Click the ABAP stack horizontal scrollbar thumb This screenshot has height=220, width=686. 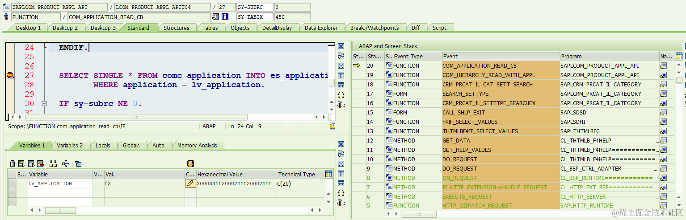pyautogui.click(x=419, y=214)
